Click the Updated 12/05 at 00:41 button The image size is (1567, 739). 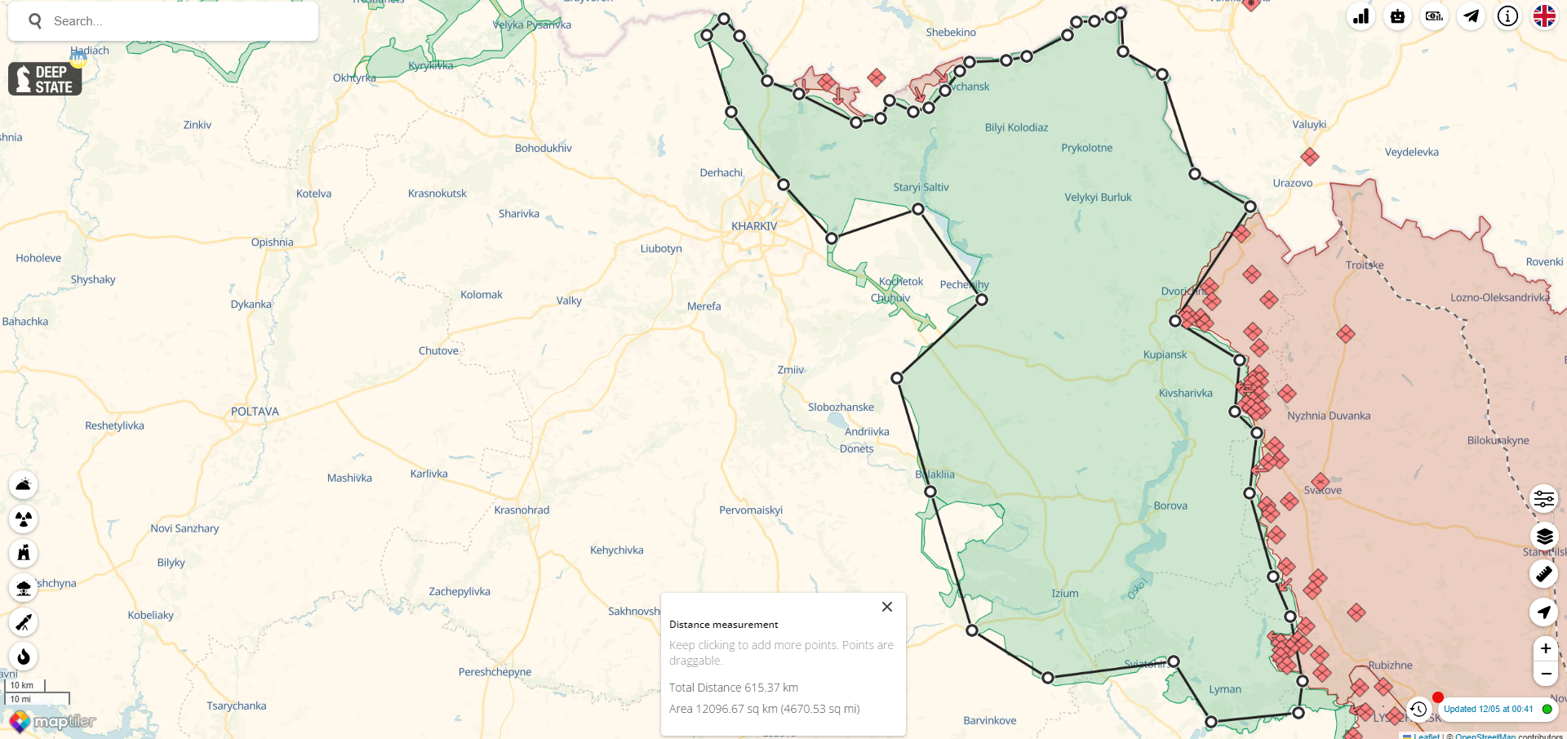coord(1498,709)
